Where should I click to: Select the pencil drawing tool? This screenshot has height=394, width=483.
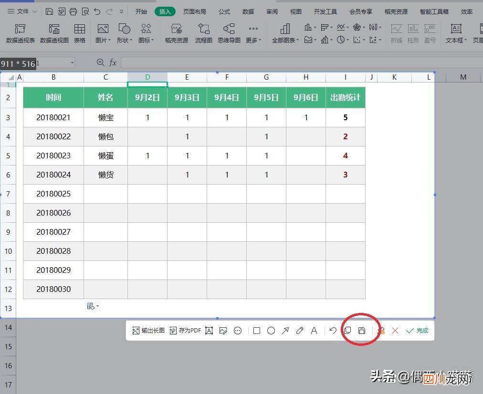tap(299, 331)
